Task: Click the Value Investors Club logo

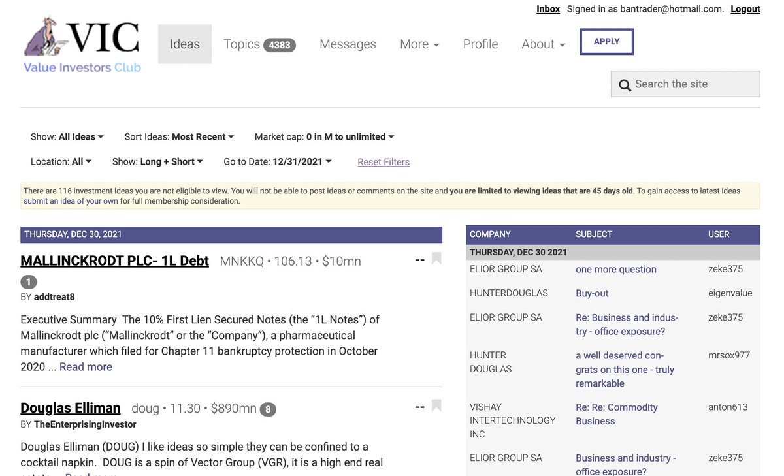Action: (82, 45)
